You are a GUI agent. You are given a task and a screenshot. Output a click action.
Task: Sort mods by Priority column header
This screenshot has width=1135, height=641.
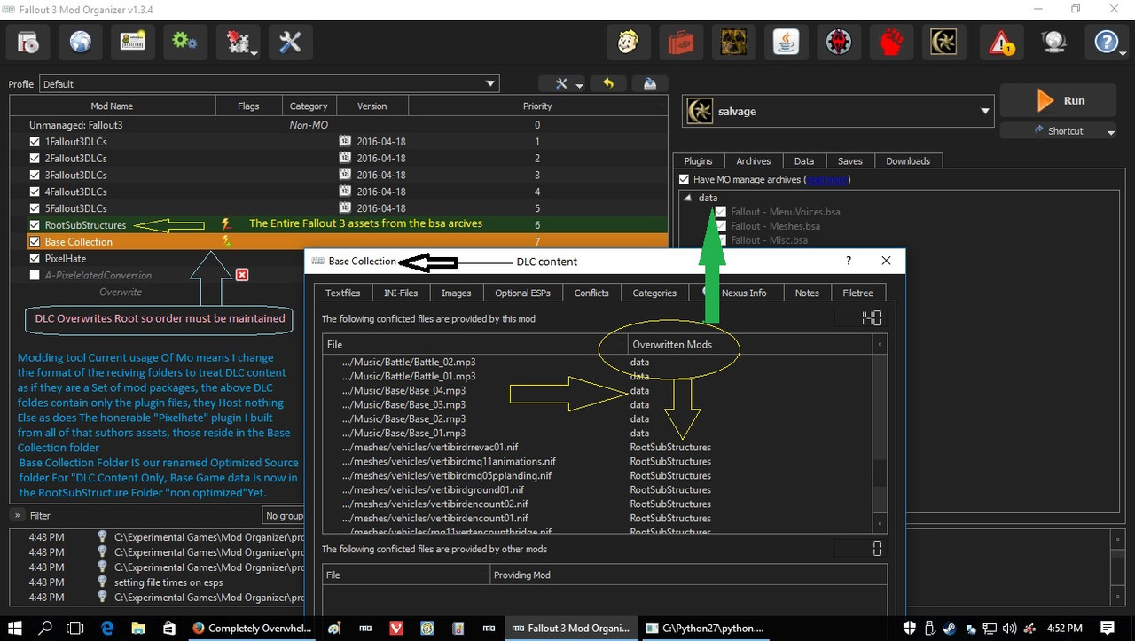[537, 106]
